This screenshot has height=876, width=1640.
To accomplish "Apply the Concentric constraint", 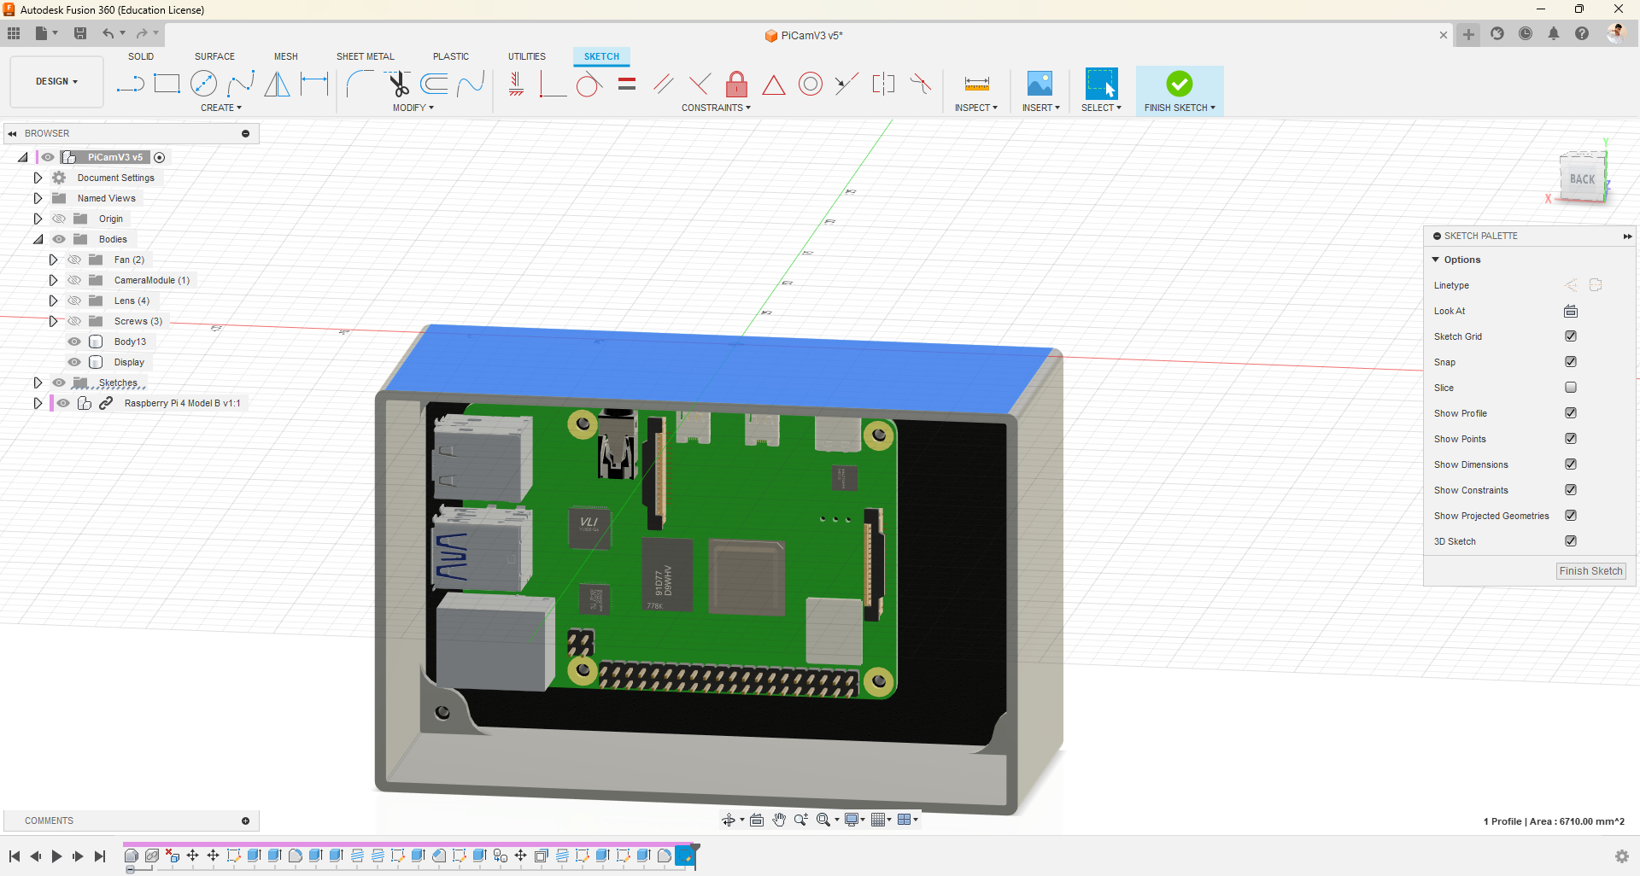I will (x=811, y=84).
